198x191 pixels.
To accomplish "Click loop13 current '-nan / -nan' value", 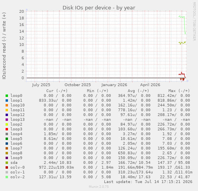I will tap(57, 120).
